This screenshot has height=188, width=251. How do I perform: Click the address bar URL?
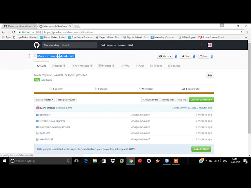69,32
